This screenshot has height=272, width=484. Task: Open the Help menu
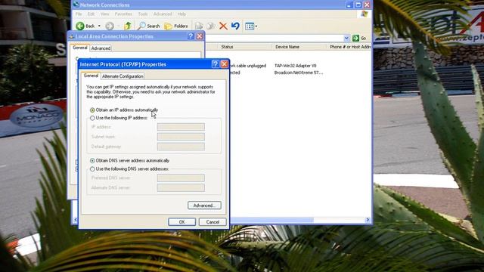(x=181, y=14)
